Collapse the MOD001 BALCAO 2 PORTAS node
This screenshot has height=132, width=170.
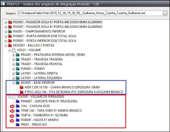click(x=6, y=46)
